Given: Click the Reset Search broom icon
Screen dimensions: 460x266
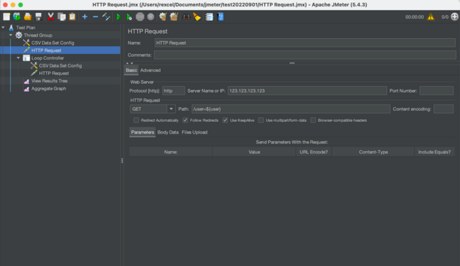Looking at the screenshot, I should click(x=197, y=17).
